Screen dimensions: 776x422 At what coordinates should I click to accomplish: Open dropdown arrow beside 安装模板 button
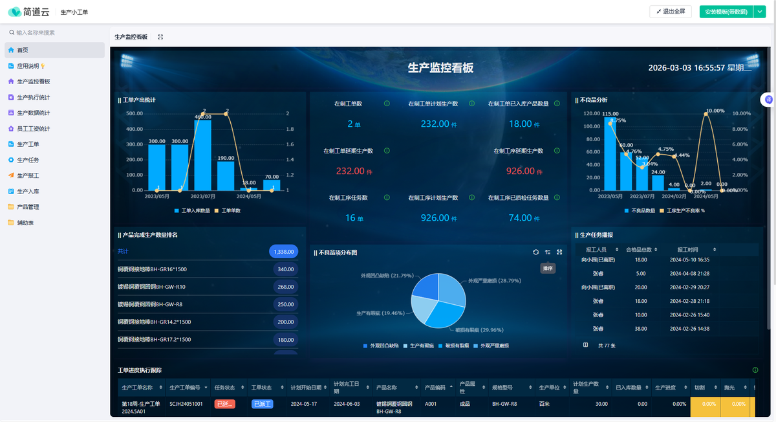[759, 12]
